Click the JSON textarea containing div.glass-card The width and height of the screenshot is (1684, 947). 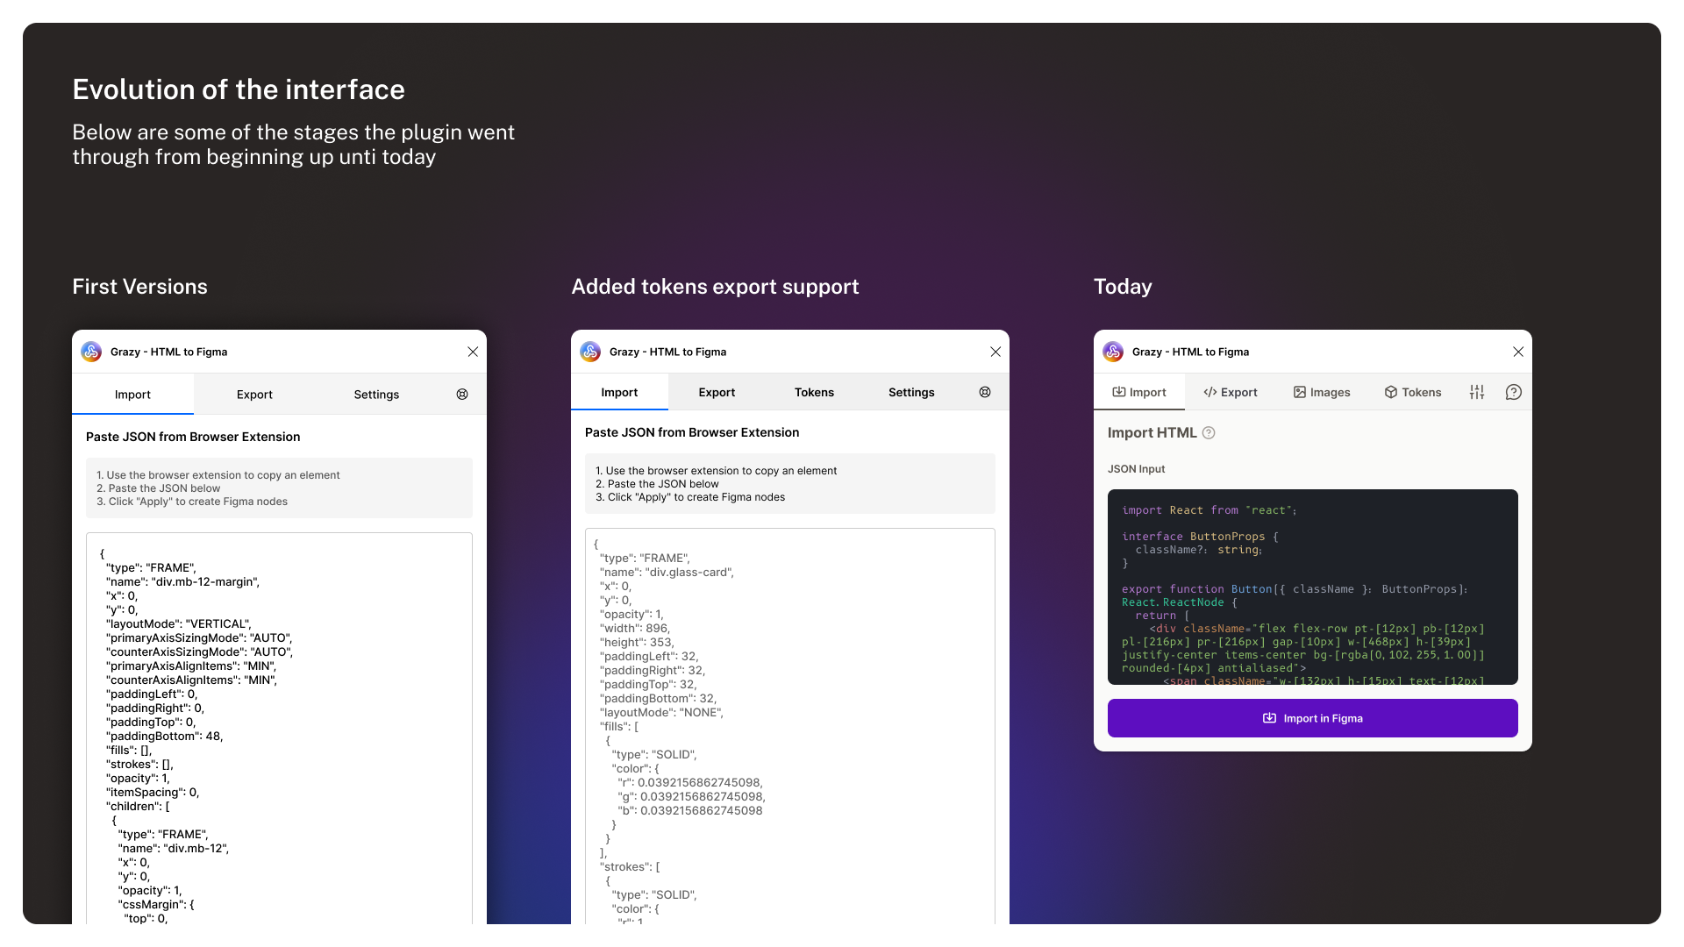pyautogui.click(x=789, y=726)
